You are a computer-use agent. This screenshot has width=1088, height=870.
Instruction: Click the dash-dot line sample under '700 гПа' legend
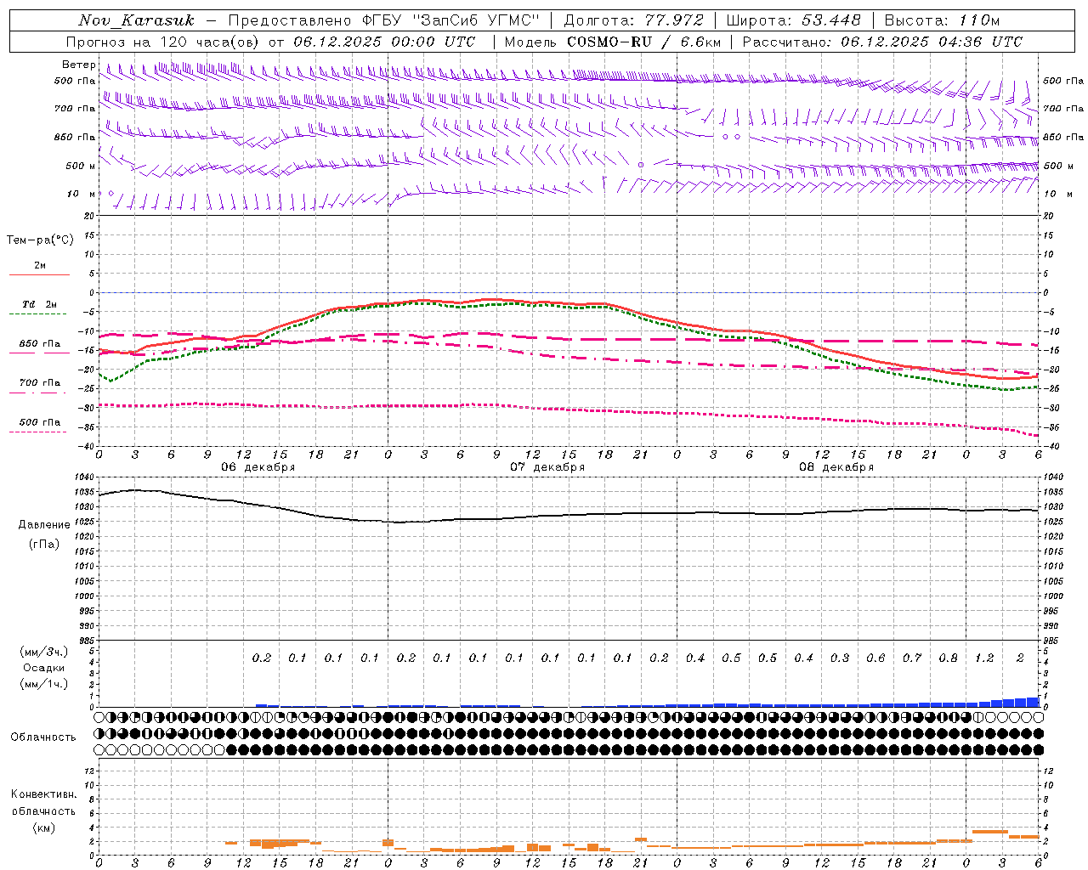(x=38, y=393)
